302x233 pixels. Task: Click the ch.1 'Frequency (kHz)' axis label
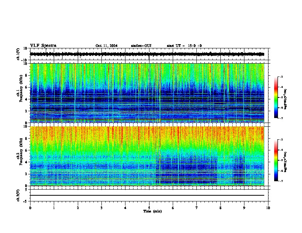coord(21,89)
